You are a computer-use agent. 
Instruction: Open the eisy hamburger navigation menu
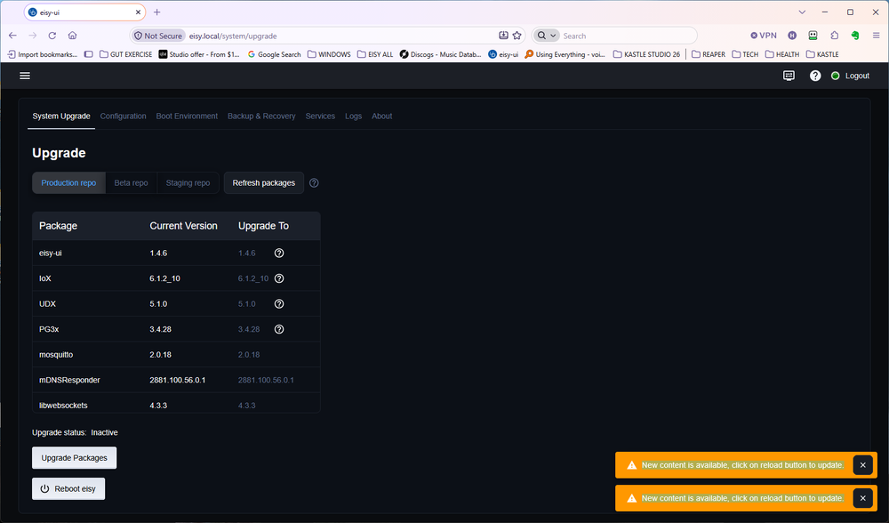25,76
